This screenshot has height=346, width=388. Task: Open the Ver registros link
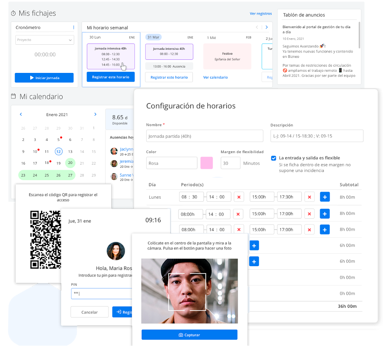tap(261, 14)
